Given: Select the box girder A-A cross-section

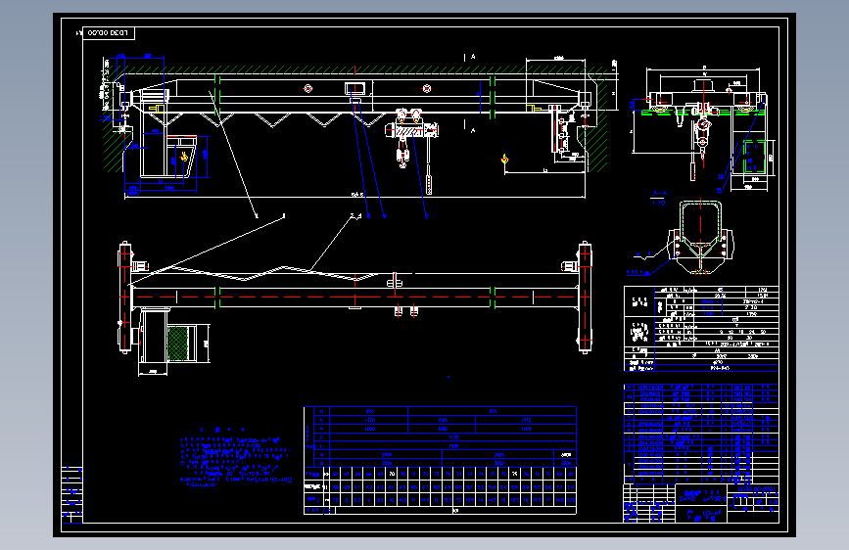Looking at the screenshot, I should (x=700, y=237).
